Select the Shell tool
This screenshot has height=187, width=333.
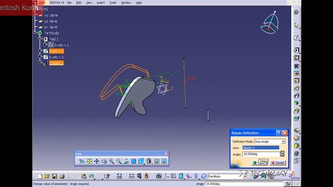click(x=297, y=153)
